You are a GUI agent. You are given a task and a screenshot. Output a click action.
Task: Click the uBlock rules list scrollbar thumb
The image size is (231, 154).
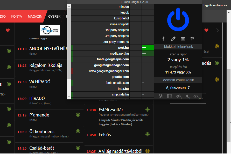coord(69,43)
